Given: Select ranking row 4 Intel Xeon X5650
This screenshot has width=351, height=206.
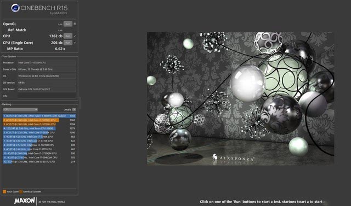Looking at the screenshot, I should [x=39, y=128].
